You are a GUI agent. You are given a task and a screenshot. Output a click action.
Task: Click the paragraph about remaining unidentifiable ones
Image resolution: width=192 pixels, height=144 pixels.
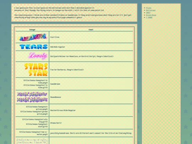(x=73, y=16)
